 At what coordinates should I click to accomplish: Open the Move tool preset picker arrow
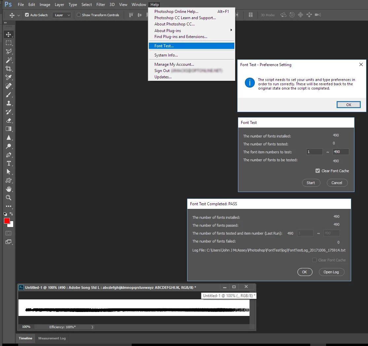(x=18, y=15)
